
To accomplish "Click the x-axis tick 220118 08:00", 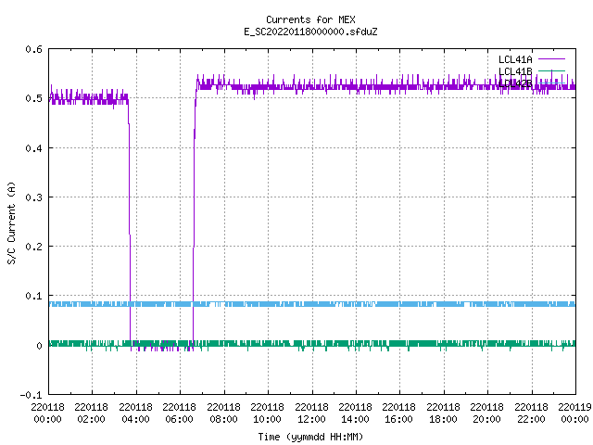I will pos(224,413).
